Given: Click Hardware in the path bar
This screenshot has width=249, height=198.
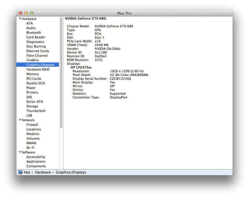Looking at the screenshot, I should click(x=43, y=172).
